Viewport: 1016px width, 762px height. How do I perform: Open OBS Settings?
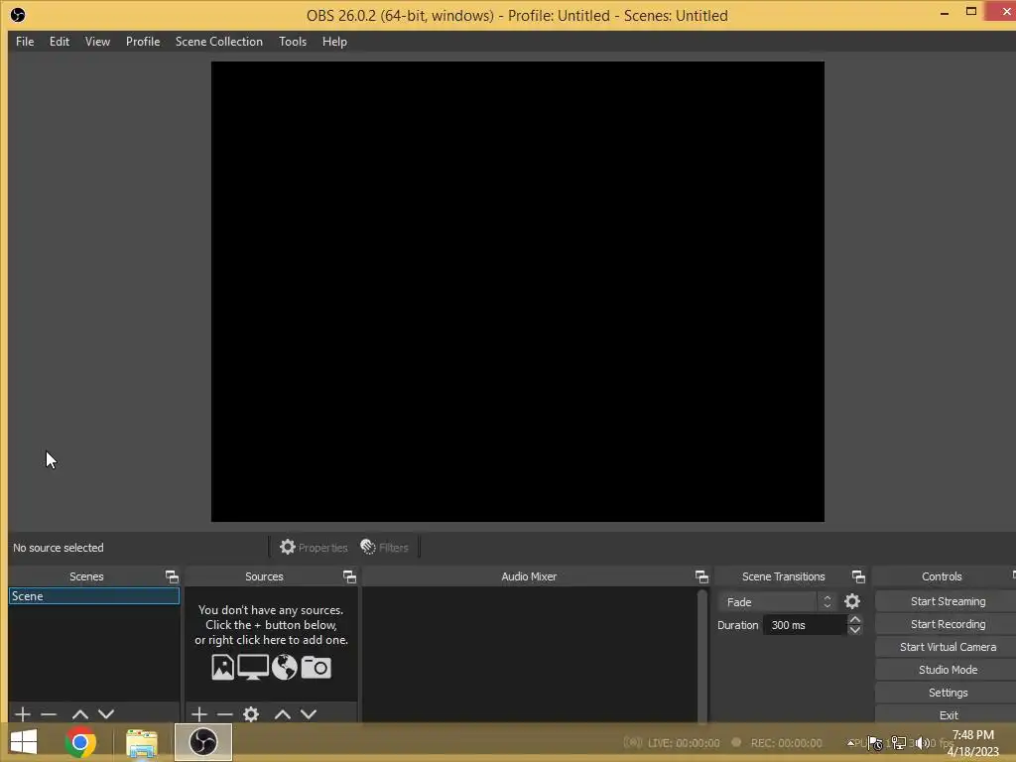[948, 693]
